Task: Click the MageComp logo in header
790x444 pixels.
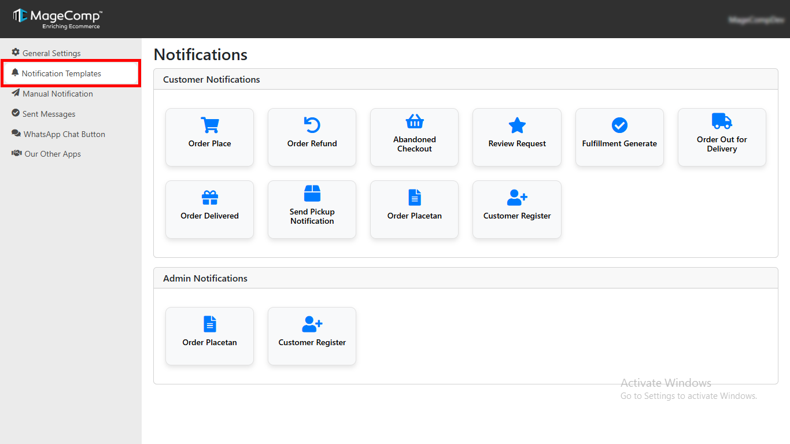Action: pos(58,18)
